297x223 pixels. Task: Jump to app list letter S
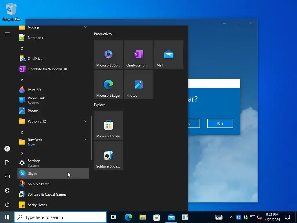tap(22, 153)
